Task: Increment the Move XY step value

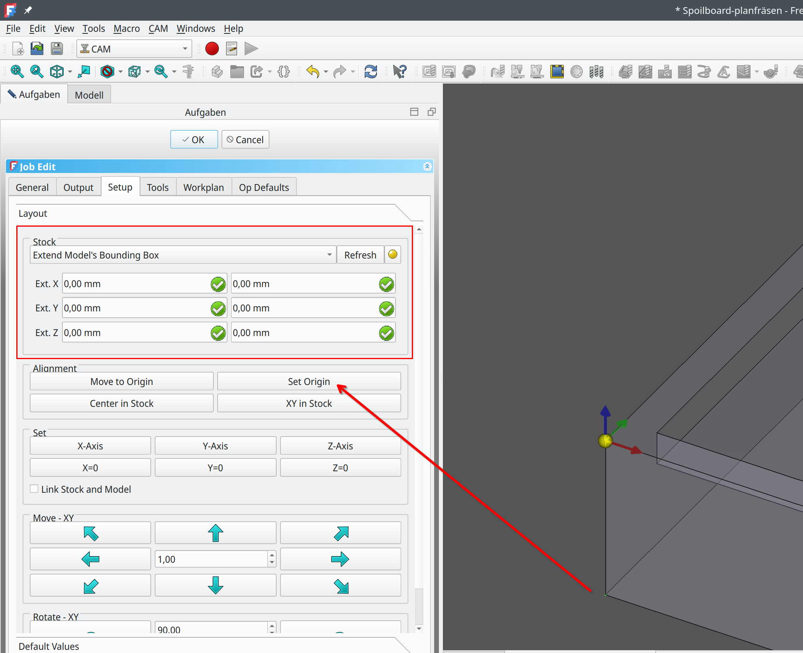Action: tap(272, 556)
